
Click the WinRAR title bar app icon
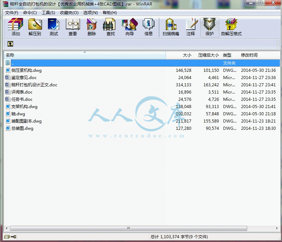coord(6,4)
